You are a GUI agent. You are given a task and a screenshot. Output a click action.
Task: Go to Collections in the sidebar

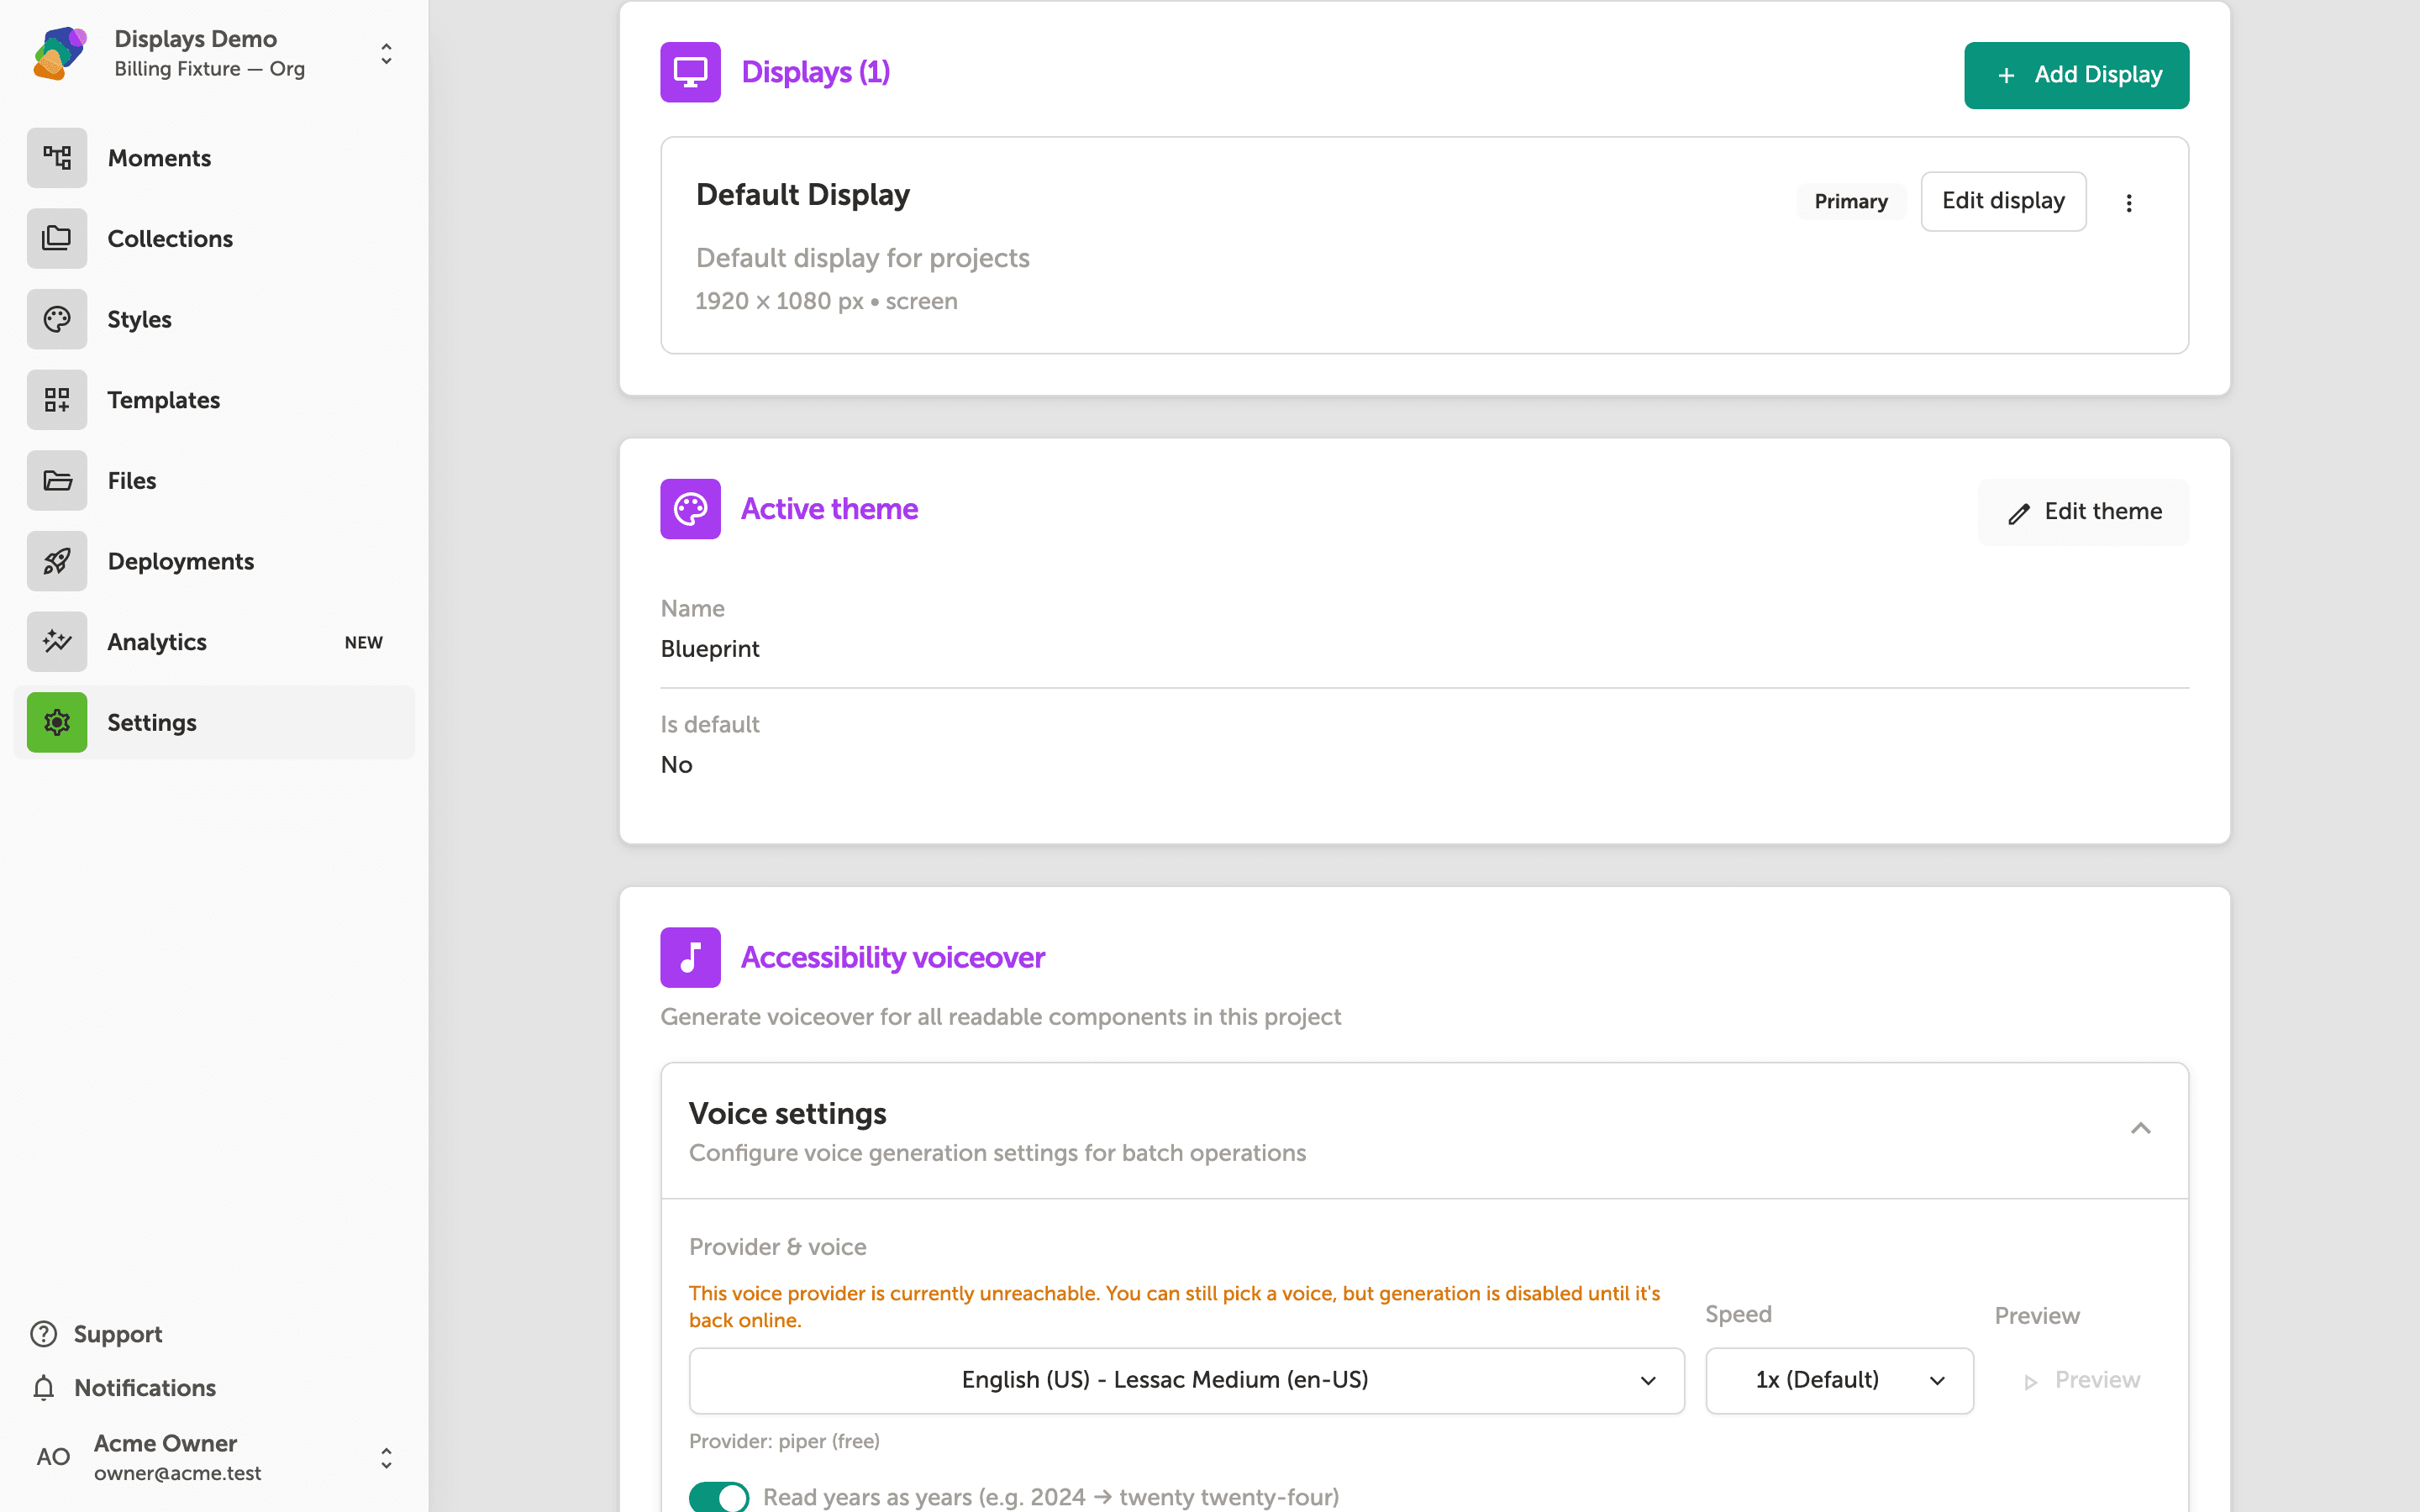214,239
